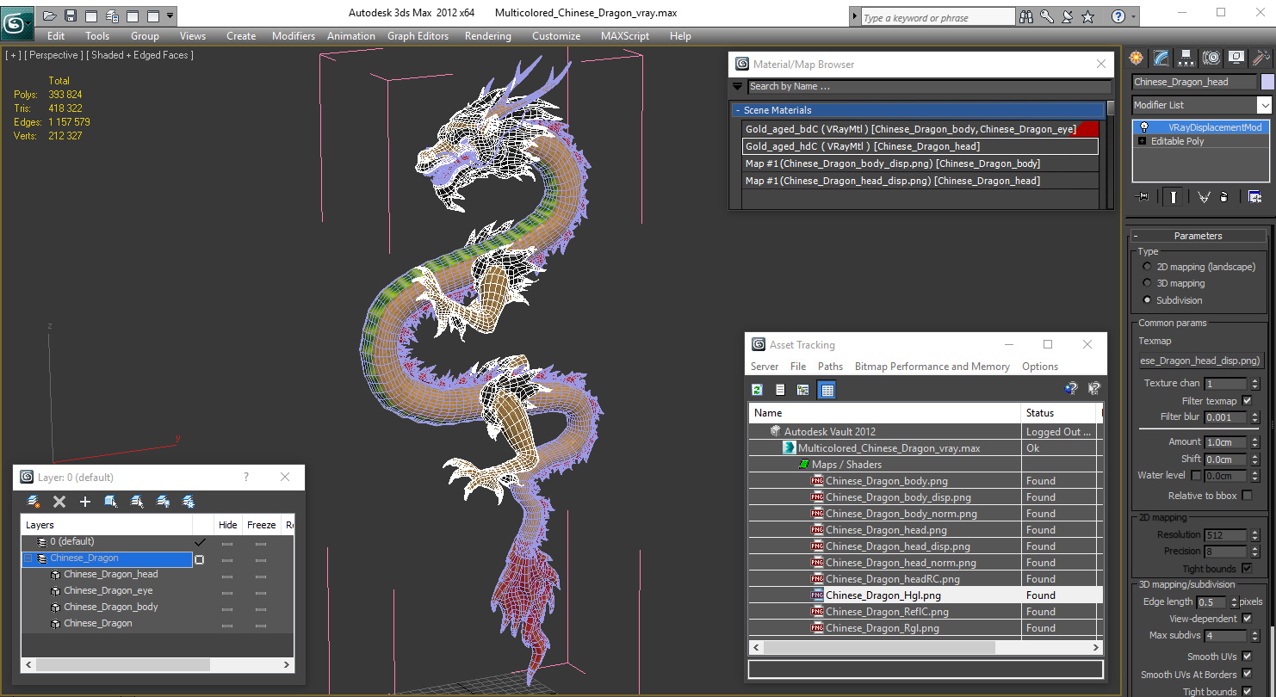Image resolution: width=1276 pixels, height=697 pixels.
Task: Open the Graph Editors menu
Action: 418,36
